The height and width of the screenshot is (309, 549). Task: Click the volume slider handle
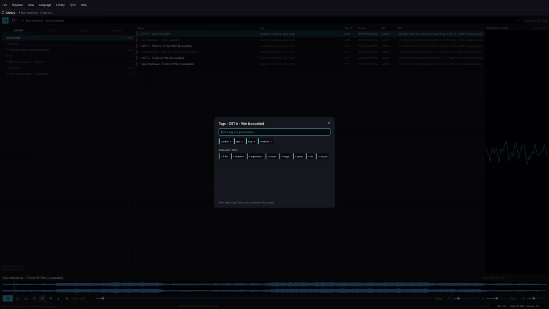[x=534, y=299]
